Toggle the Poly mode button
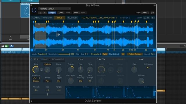Image resolution: width=186 pixels, height=104 pixels. point(47,81)
